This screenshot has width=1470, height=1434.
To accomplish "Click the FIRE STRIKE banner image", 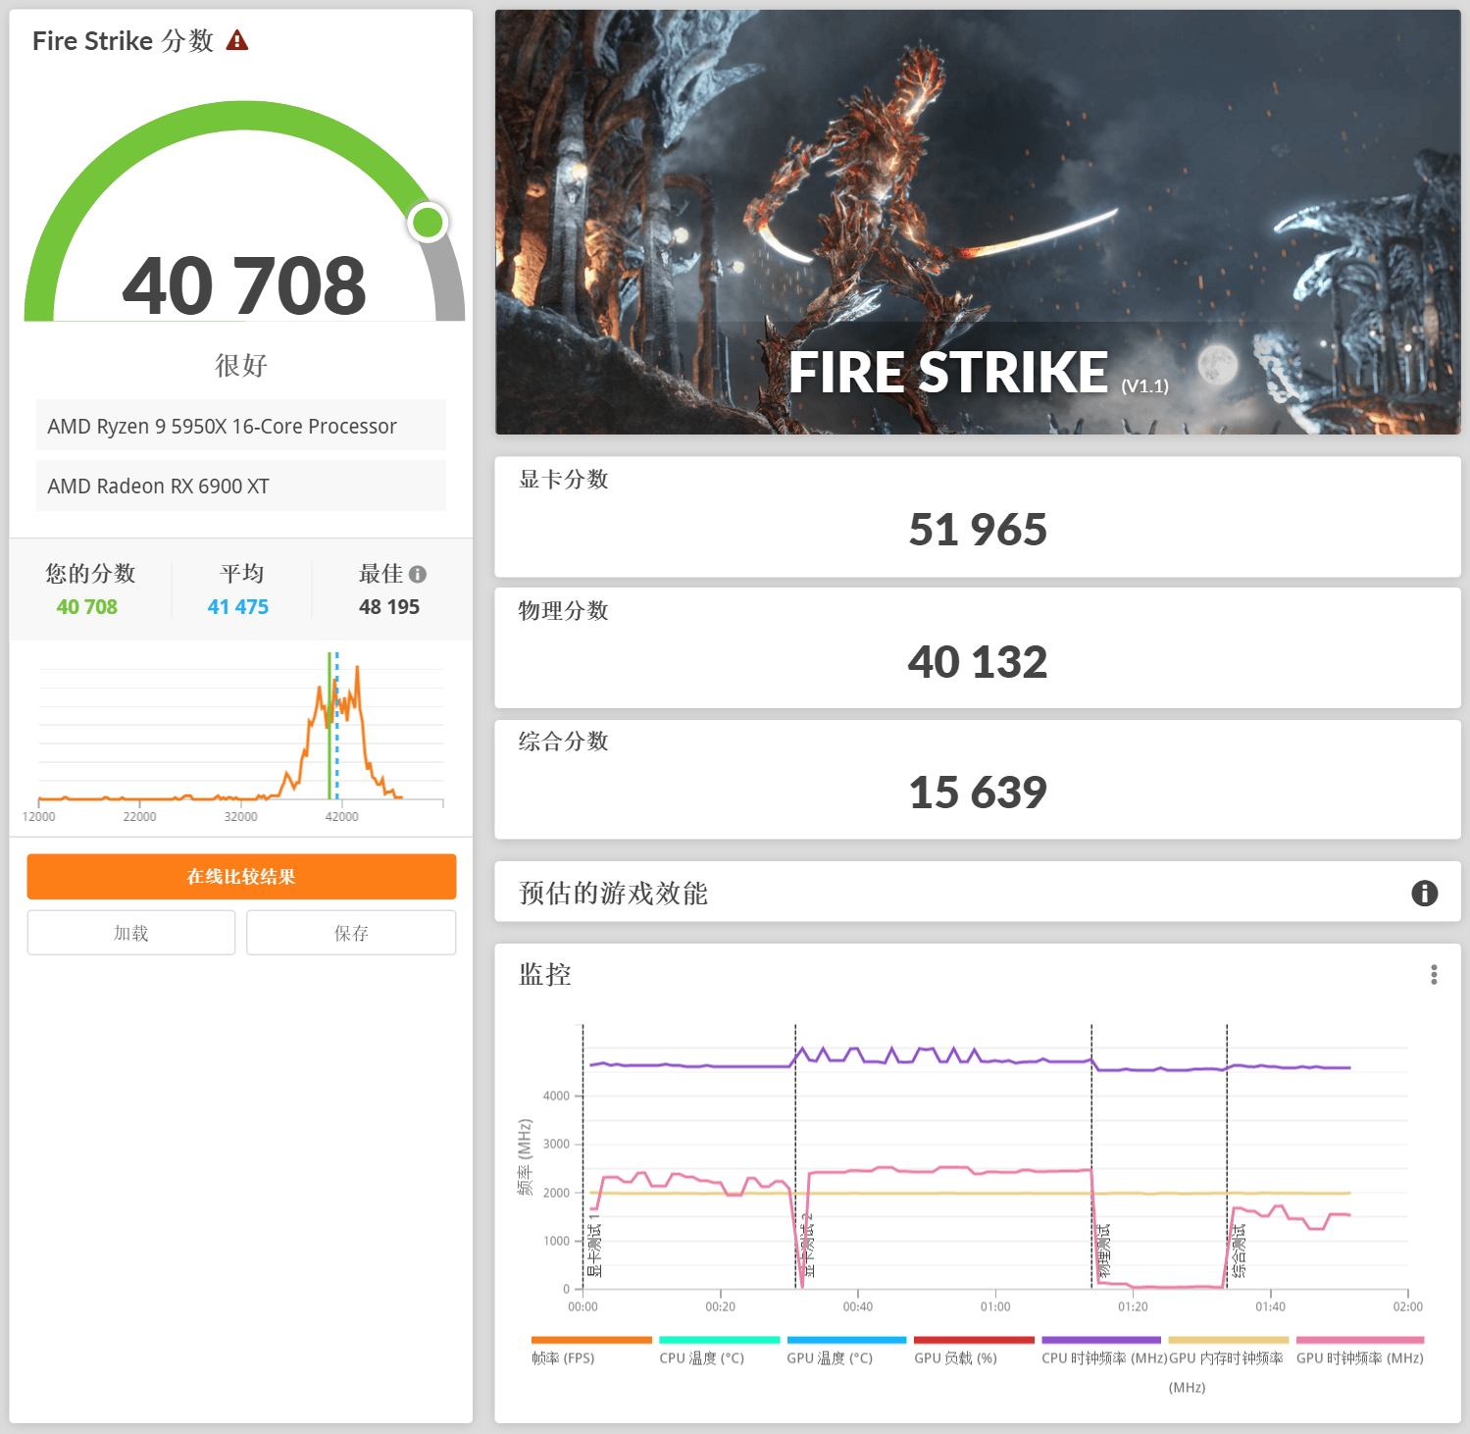I will pos(978,222).
